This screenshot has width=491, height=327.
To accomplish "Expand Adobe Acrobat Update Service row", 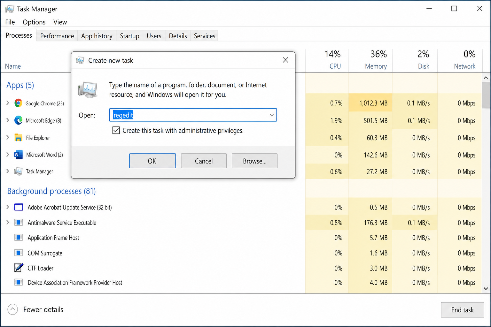I will (8, 207).
